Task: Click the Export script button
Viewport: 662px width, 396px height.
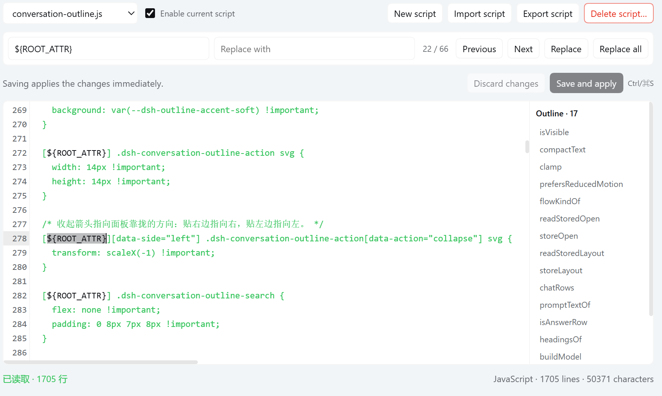Action: click(548, 14)
